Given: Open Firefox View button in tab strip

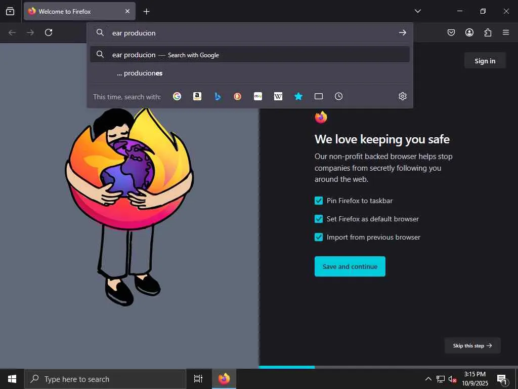Looking at the screenshot, I should click(10, 11).
